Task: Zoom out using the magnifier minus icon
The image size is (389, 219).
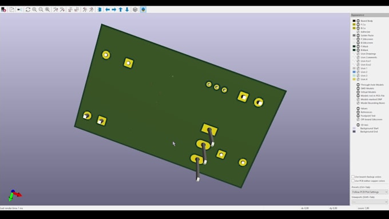Action: coord(41,9)
